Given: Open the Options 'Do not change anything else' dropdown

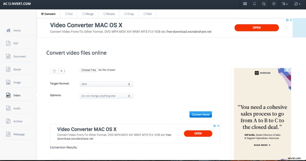Looking at the screenshot, I should 106,96.
